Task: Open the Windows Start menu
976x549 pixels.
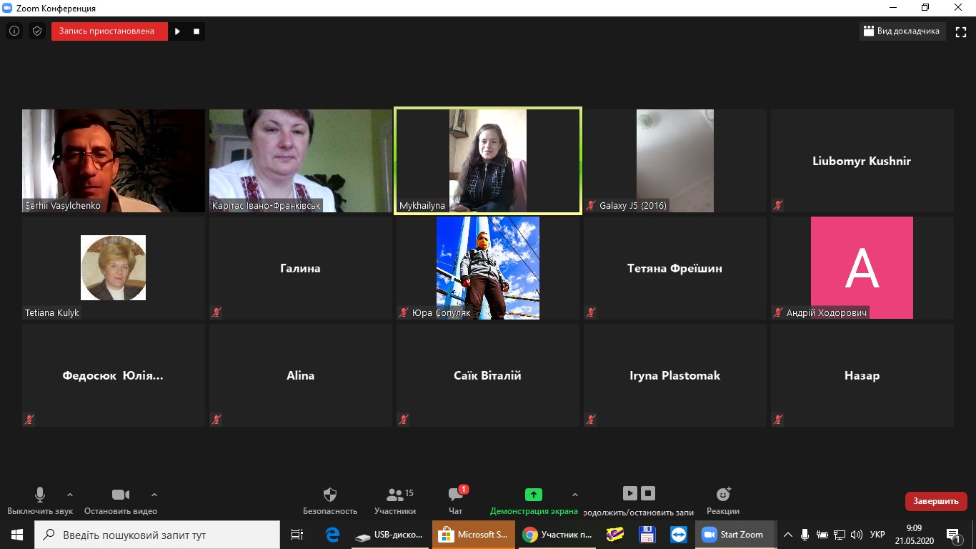Action: coord(17,535)
